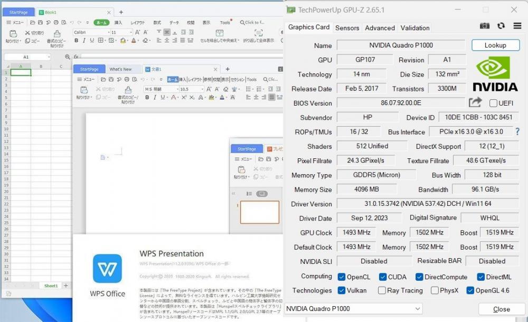Select the slide thumbnail in Presentation
Image resolution: width=528 pixels, height=322 pixels.
coord(259,212)
